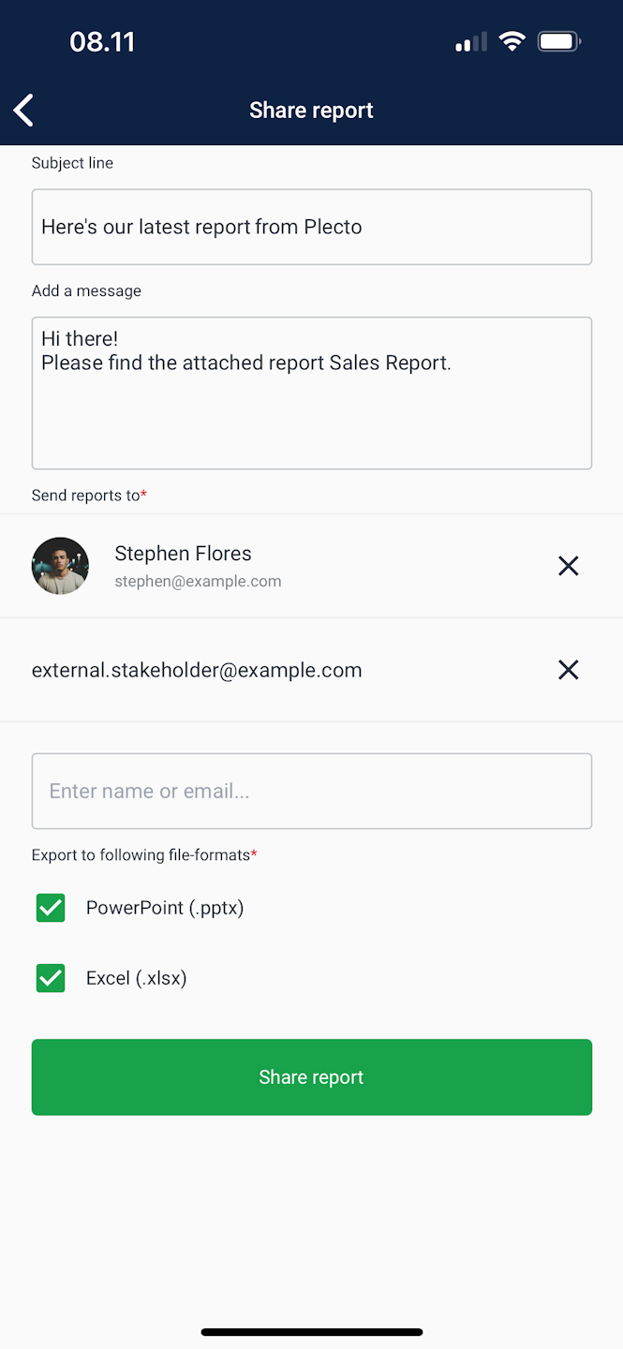
Task: Tap the cellular signal bars icon
Action: [471, 42]
